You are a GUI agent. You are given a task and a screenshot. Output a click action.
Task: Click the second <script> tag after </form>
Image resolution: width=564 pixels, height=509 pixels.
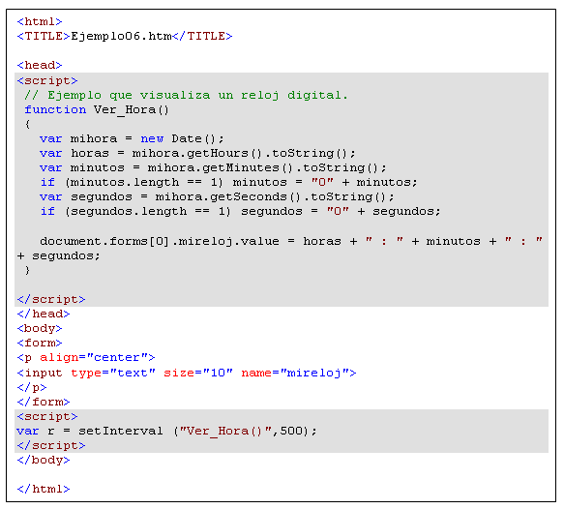point(47,416)
